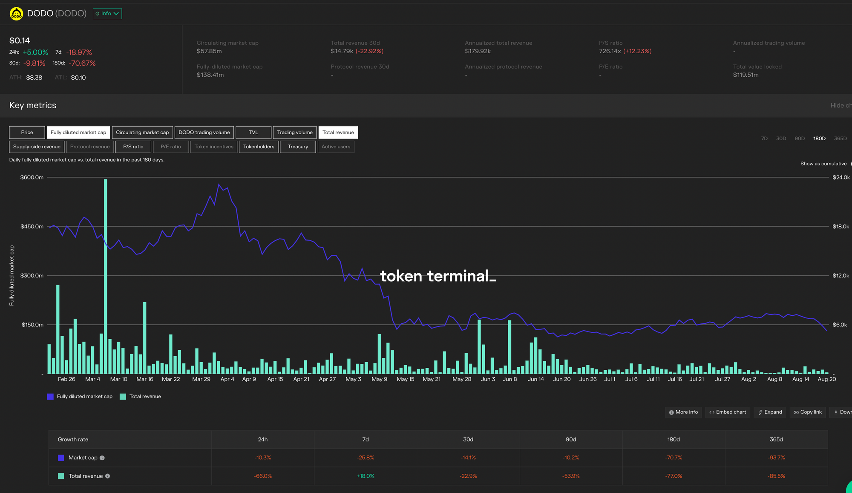Toggle Supply-side revenue metric
The height and width of the screenshot is (493, 852).
[37, 147]
